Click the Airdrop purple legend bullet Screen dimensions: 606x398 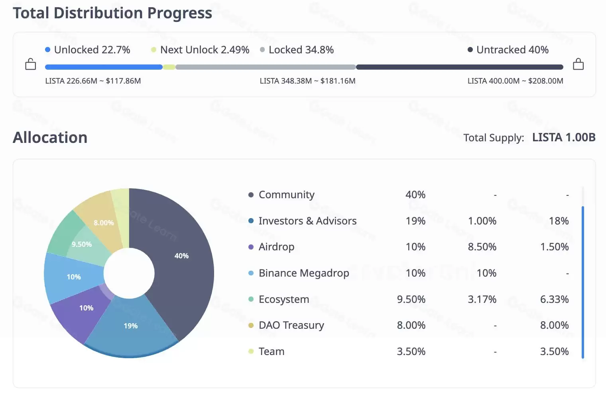click(x=251, y=247)
